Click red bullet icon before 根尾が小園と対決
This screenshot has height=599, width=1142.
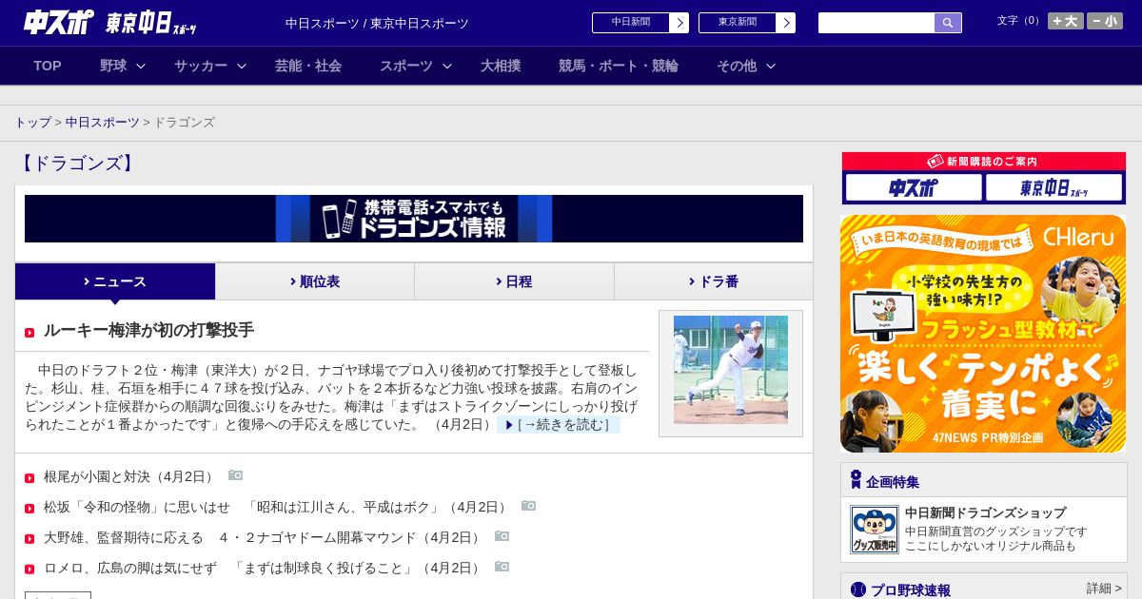coord(30,478)
